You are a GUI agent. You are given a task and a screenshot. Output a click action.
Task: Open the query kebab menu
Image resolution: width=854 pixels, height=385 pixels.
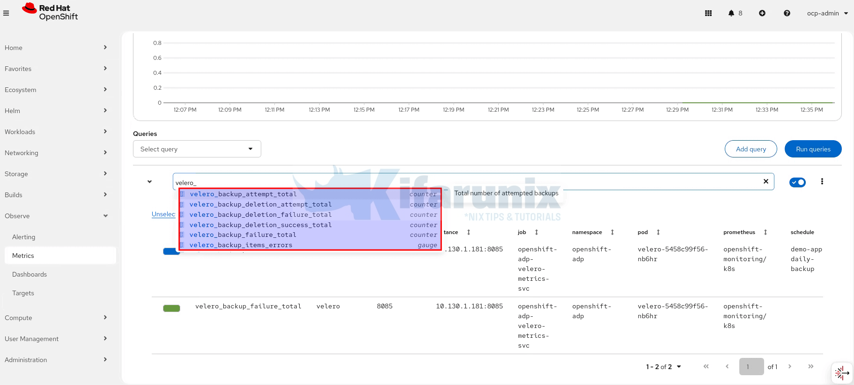tap(822, 181)
